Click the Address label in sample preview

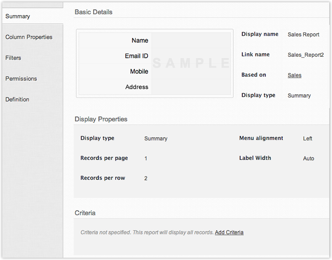click(136, 87)
